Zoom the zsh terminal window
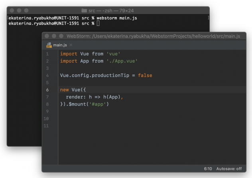 26,10
